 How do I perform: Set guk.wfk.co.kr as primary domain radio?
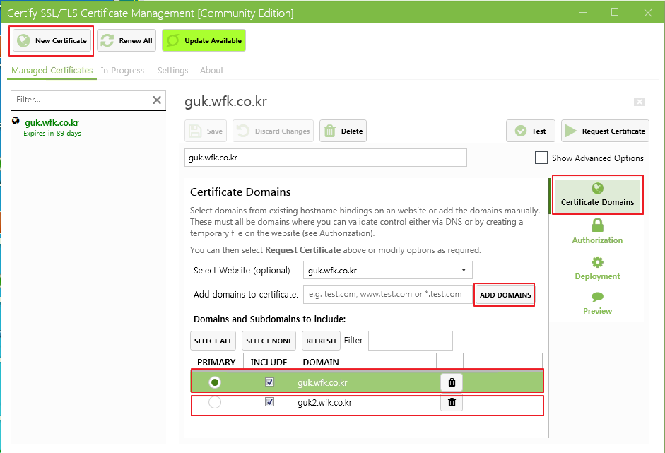pyautogui.click(x=215, y=382)
